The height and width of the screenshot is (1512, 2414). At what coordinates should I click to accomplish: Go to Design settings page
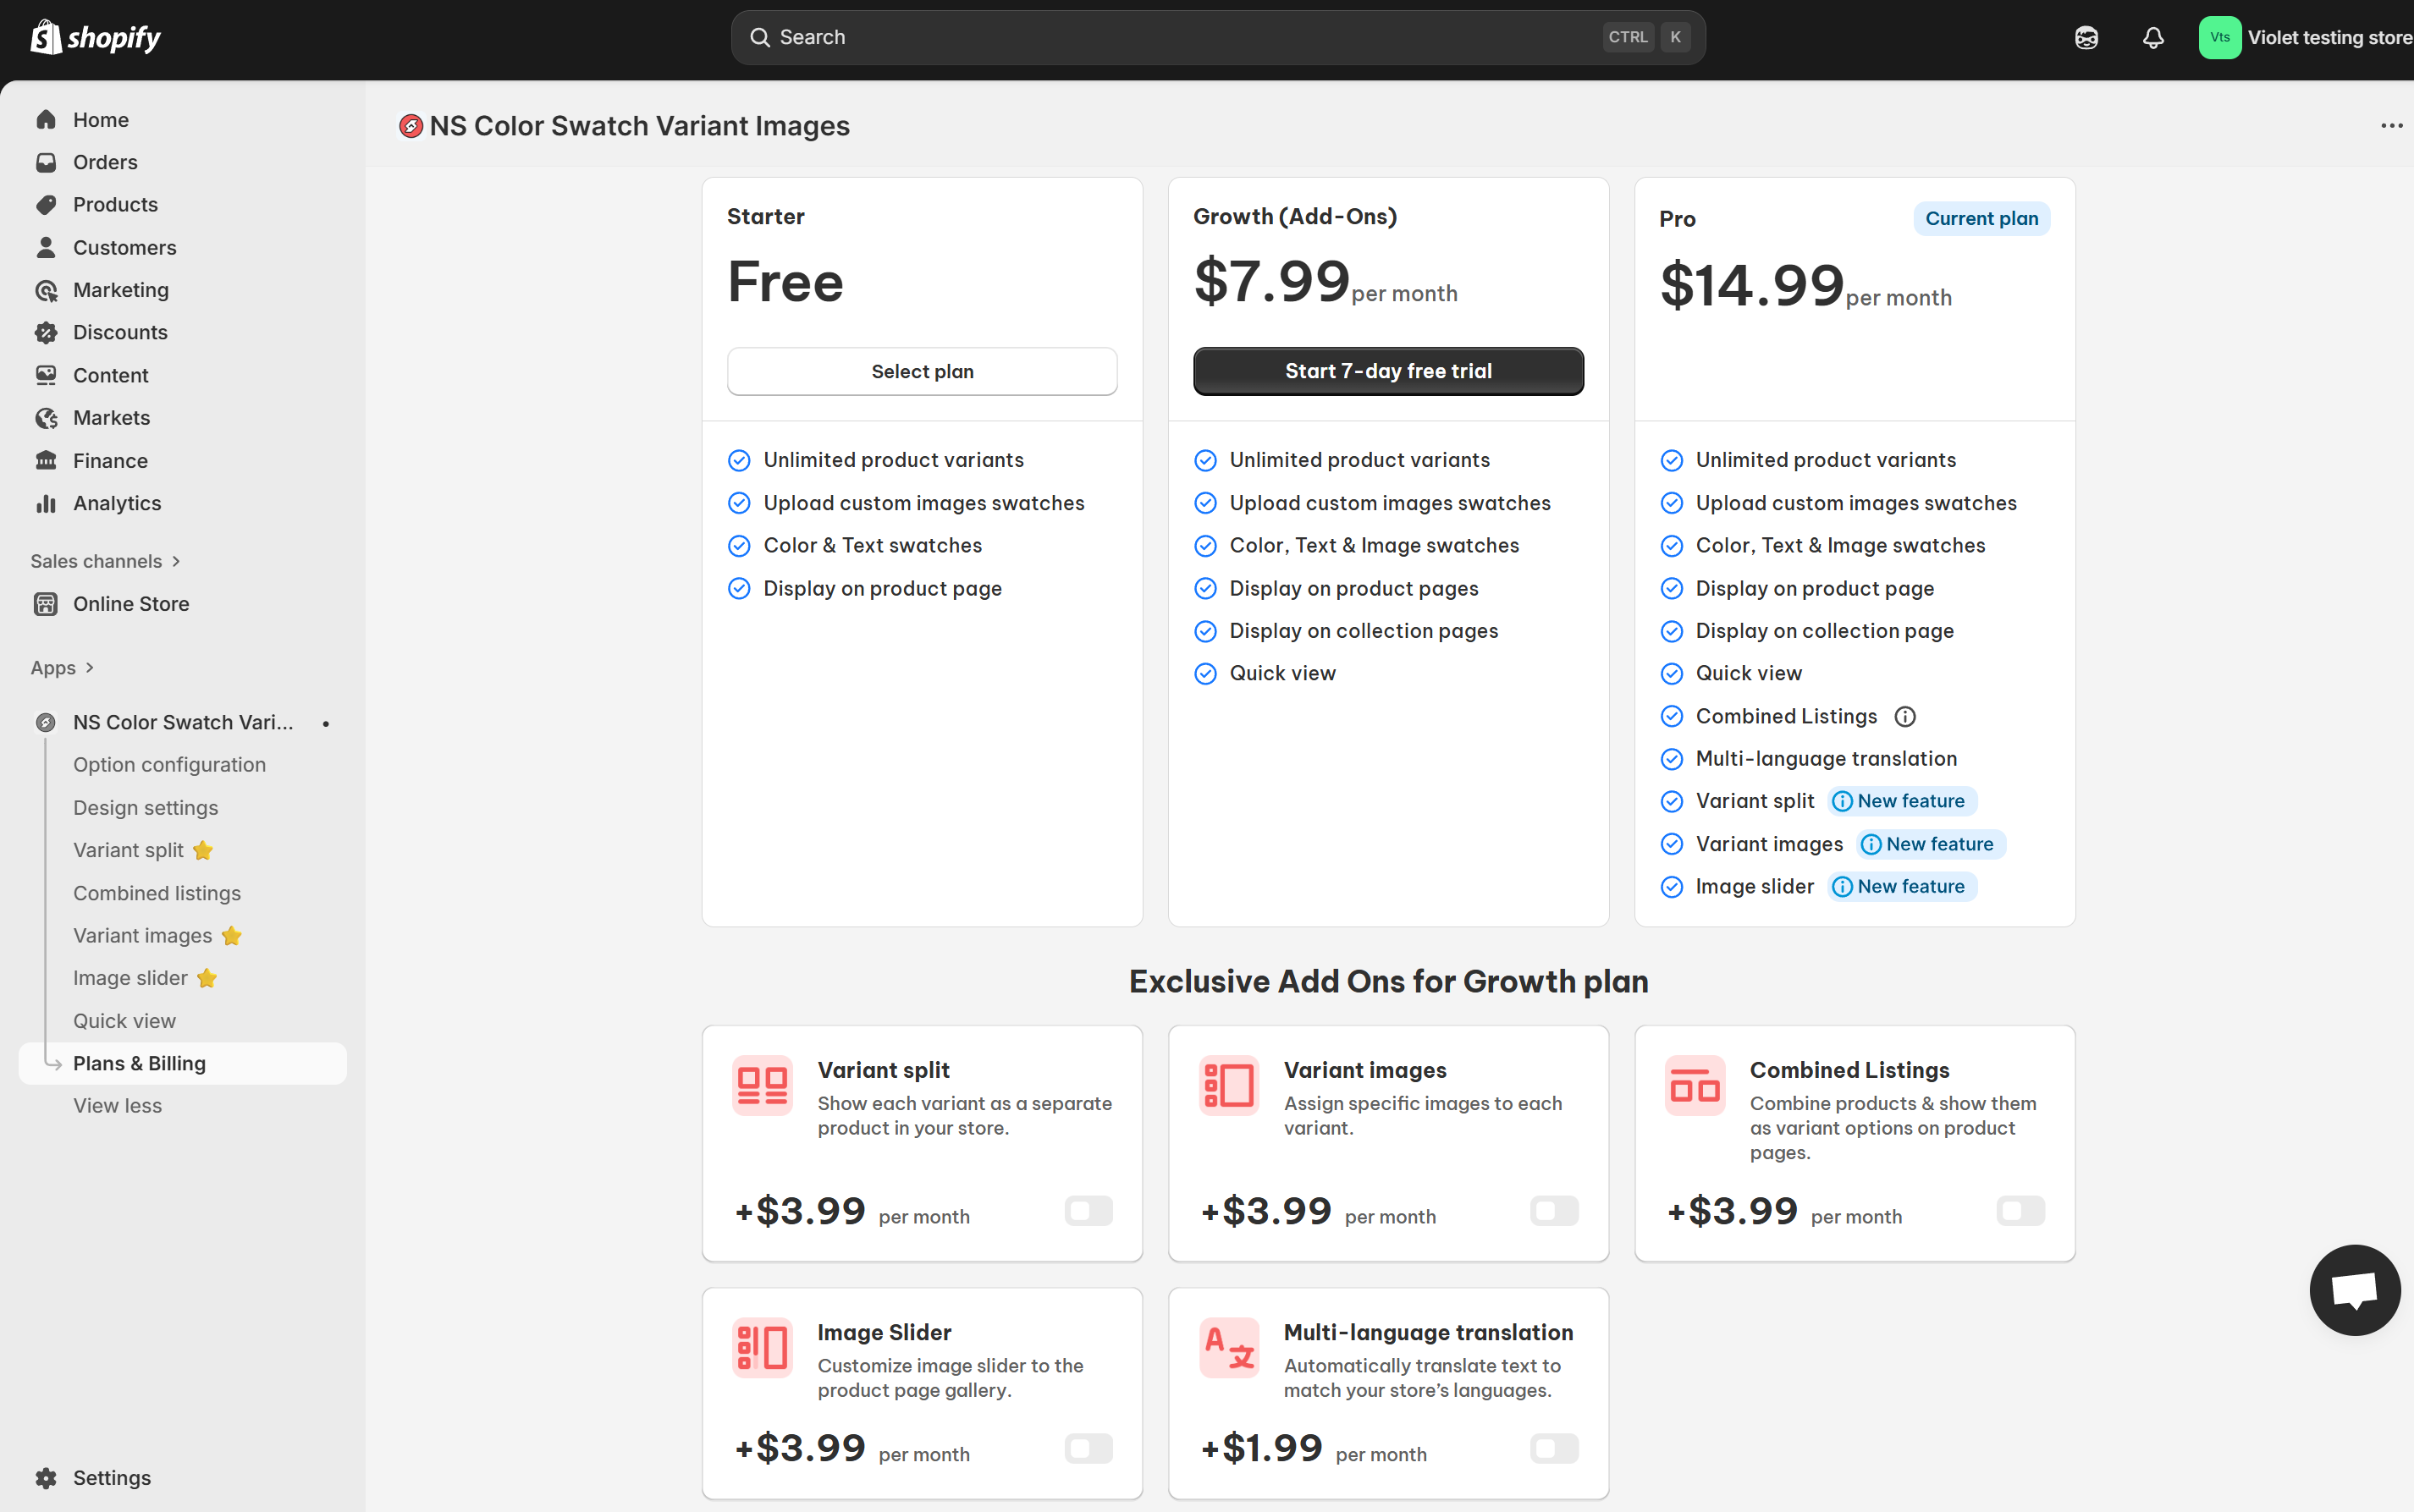[145, 807]
